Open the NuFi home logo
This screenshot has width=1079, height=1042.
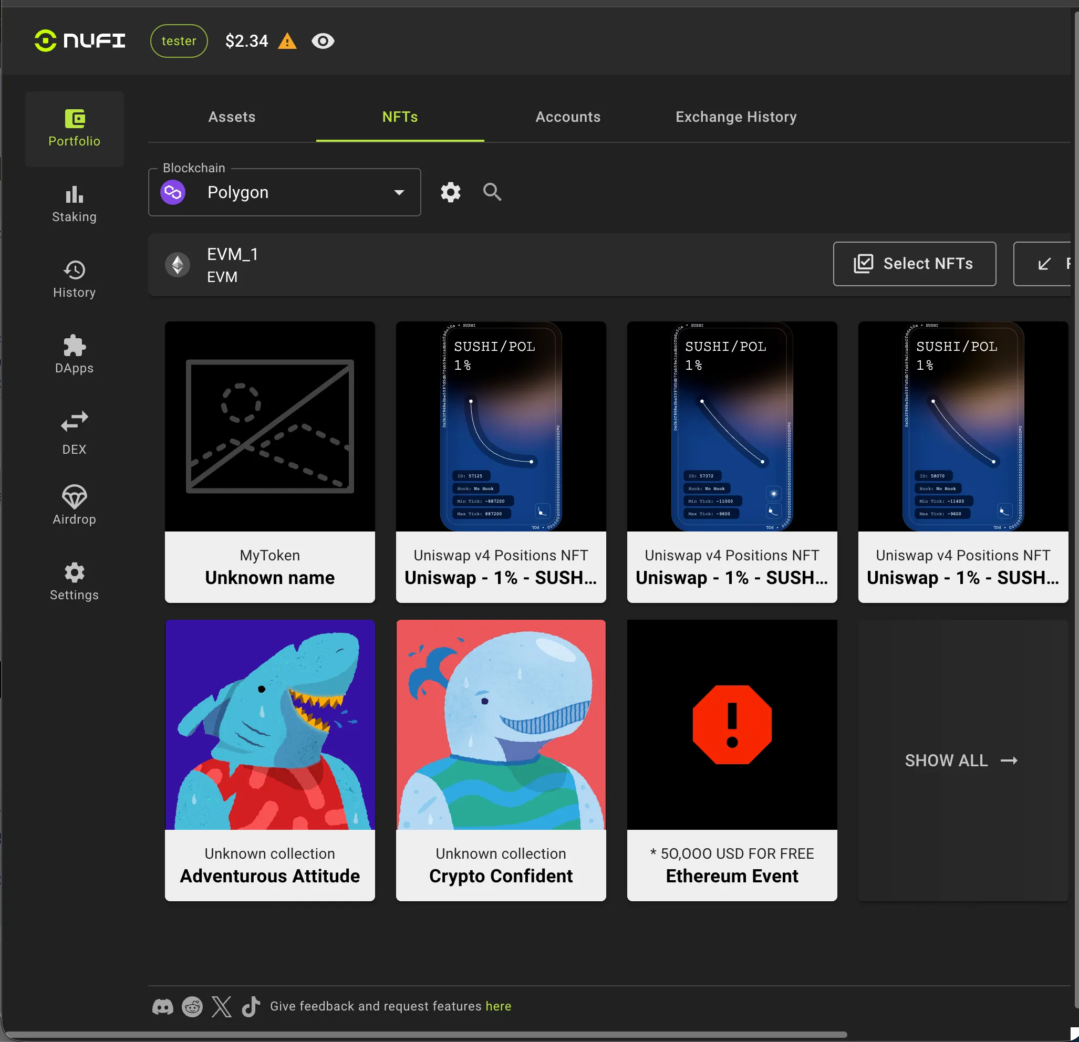point(80,41)
